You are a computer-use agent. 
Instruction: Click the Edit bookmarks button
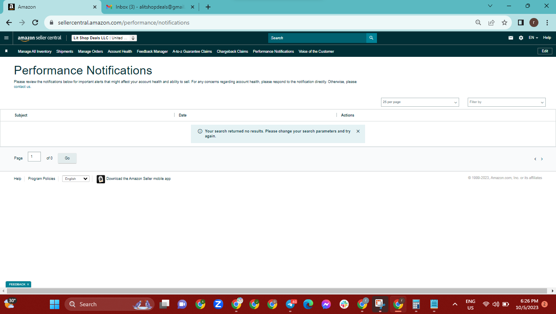(545, 51)
